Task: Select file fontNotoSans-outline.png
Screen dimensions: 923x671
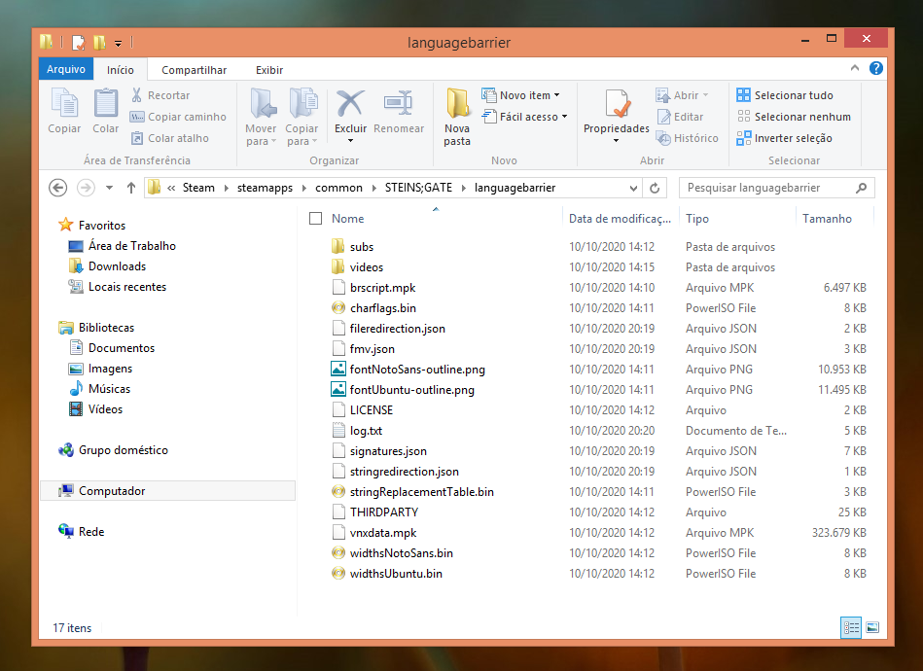Action: [408, 370]
